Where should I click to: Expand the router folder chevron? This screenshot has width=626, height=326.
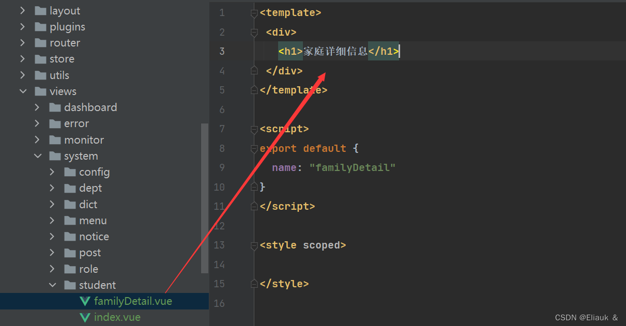(x=22, y=43)
